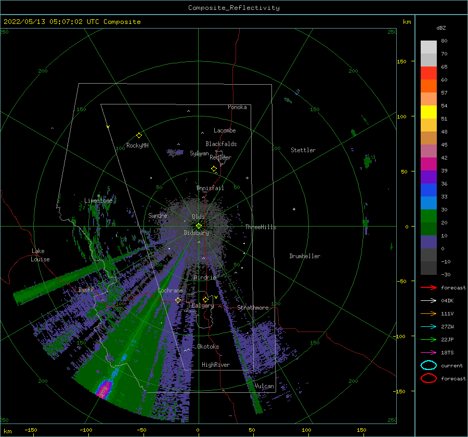Select the 20 dBZ dark green swatch
The image size is (468, 437).
pos(428,229)
